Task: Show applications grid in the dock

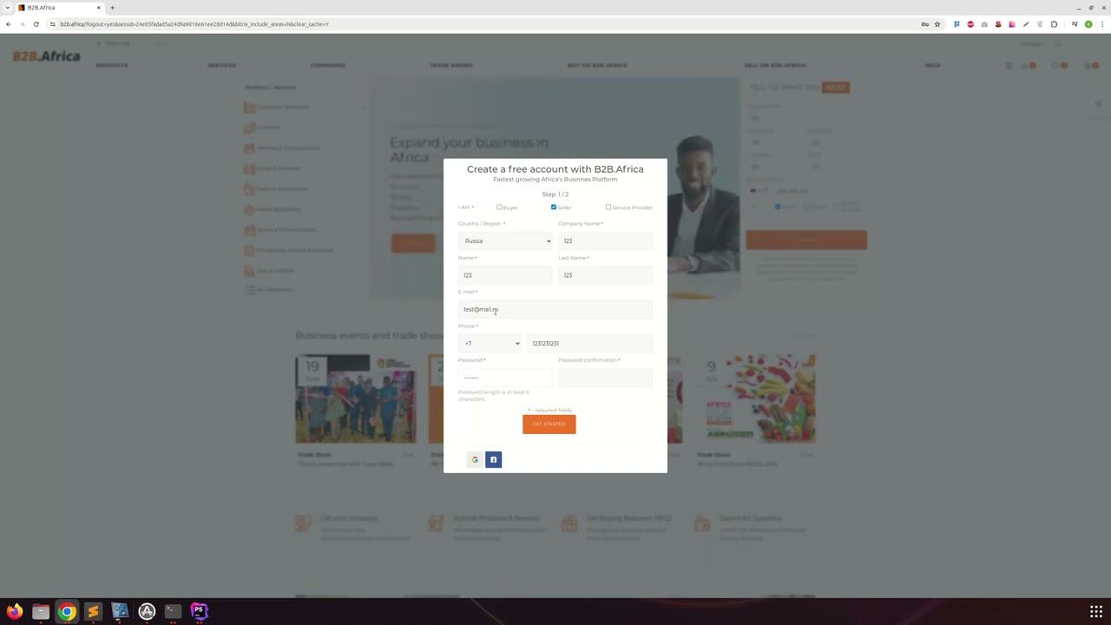Action: point(1096,611)
